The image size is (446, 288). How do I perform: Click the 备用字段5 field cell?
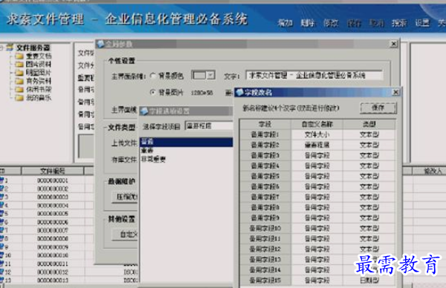tap(265, 176)
